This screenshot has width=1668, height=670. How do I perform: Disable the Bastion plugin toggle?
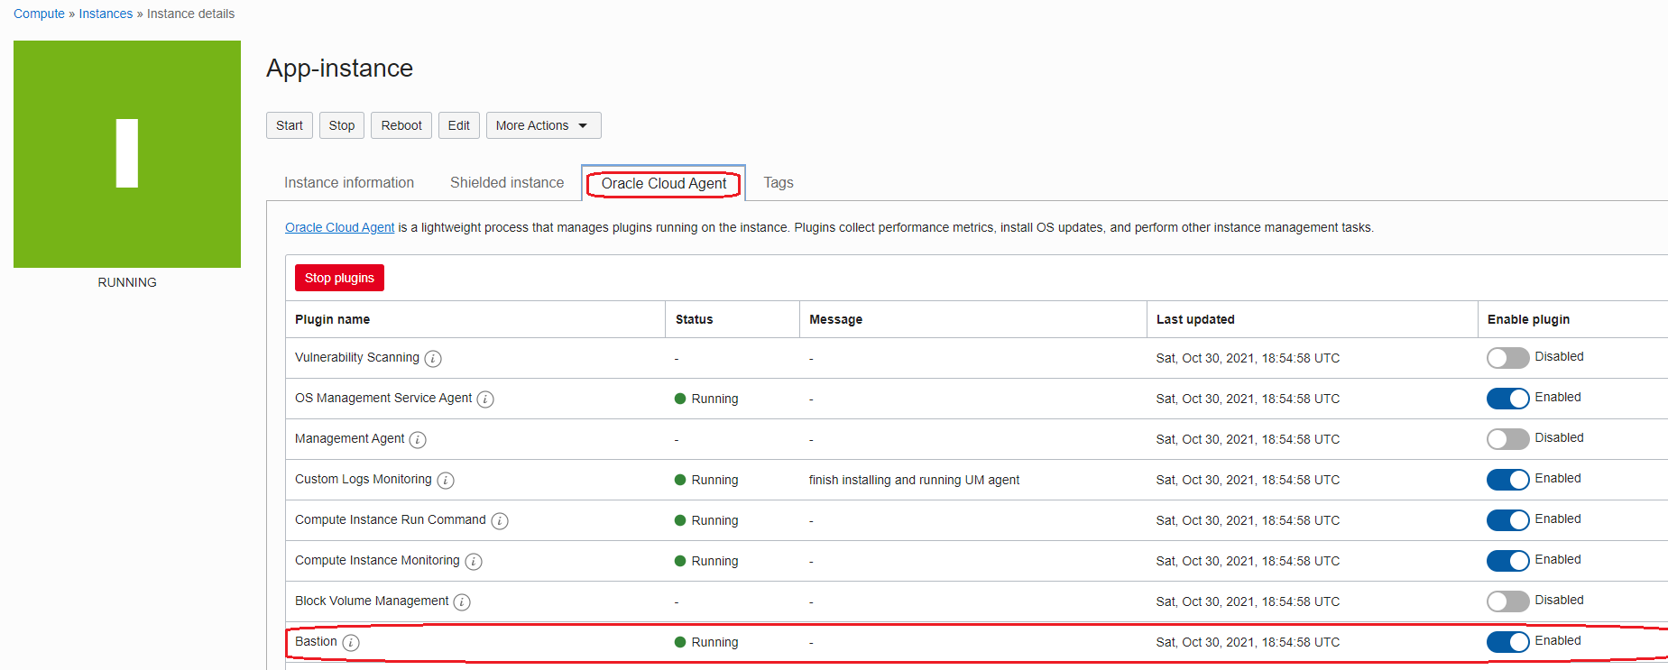coord(1507,642)
